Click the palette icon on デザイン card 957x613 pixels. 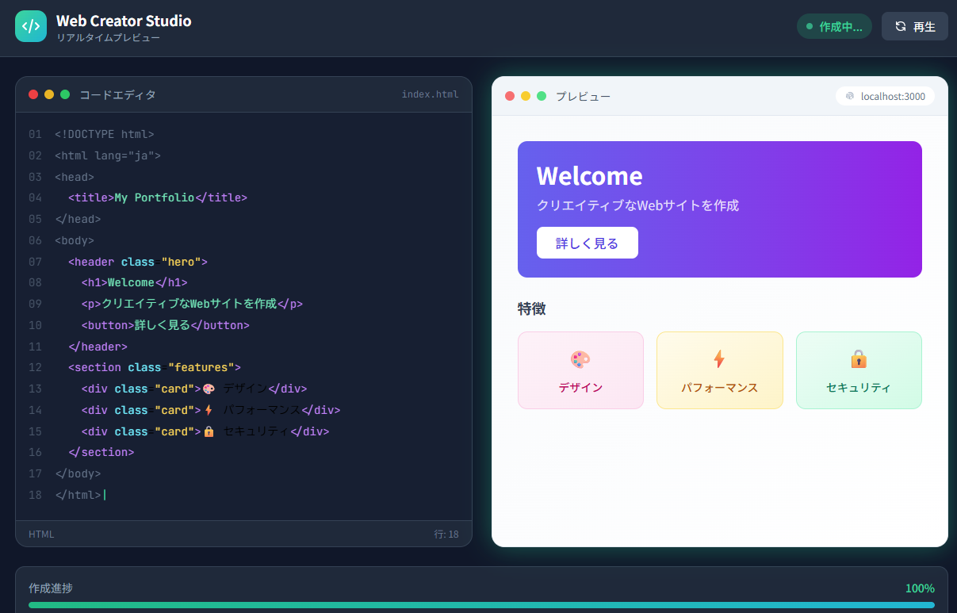tap(580, 359)
